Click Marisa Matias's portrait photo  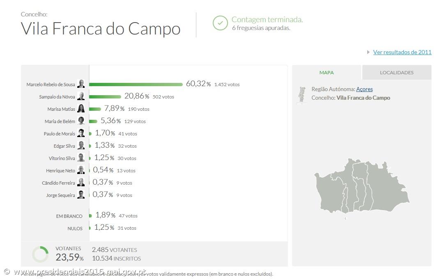coord(81,108)
